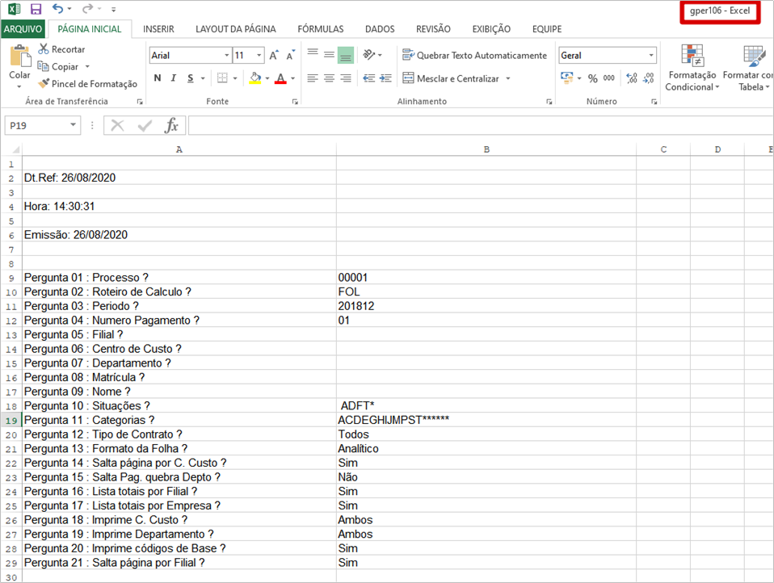Open Formatar como Tabela menu
This screenshot has height=583, width=774.
click(749, 68)
